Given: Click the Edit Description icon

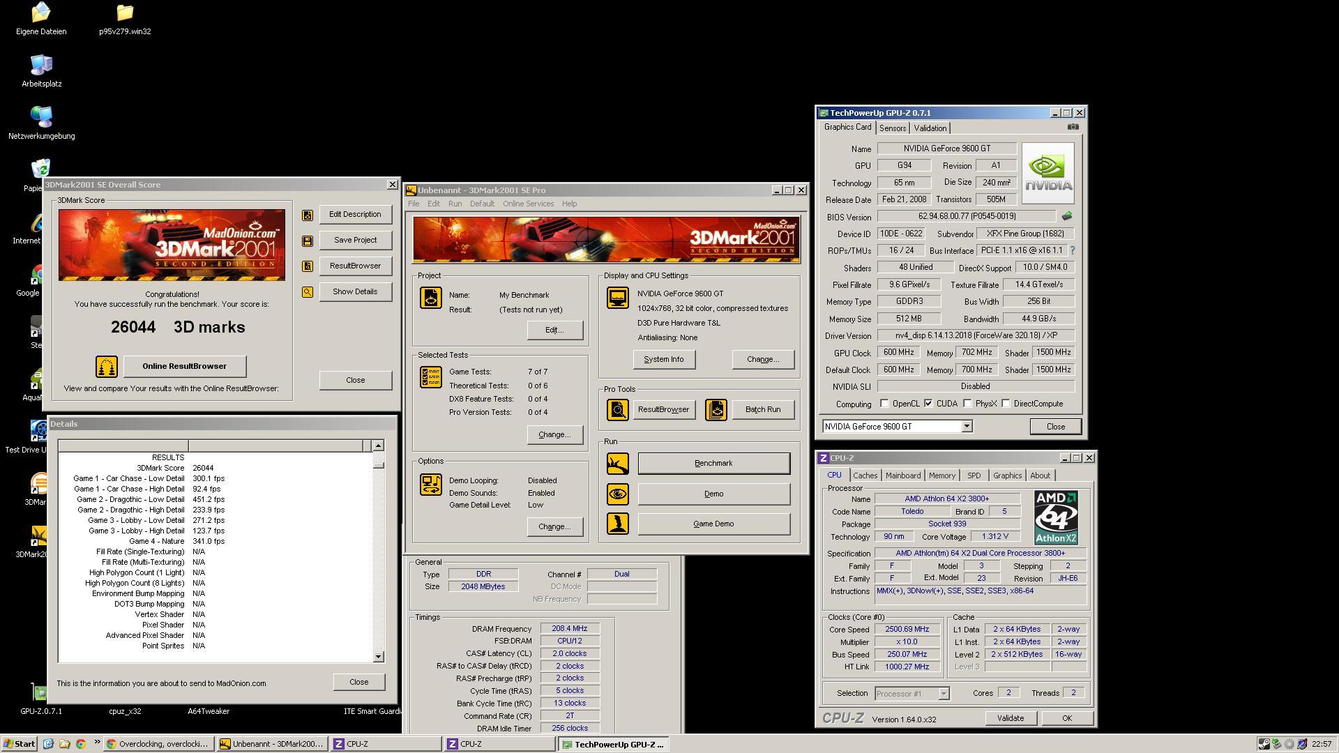Looking at the screenshot, I should (308, 215).
